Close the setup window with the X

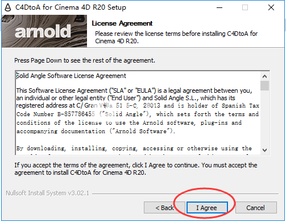click(x=271, y=7)
